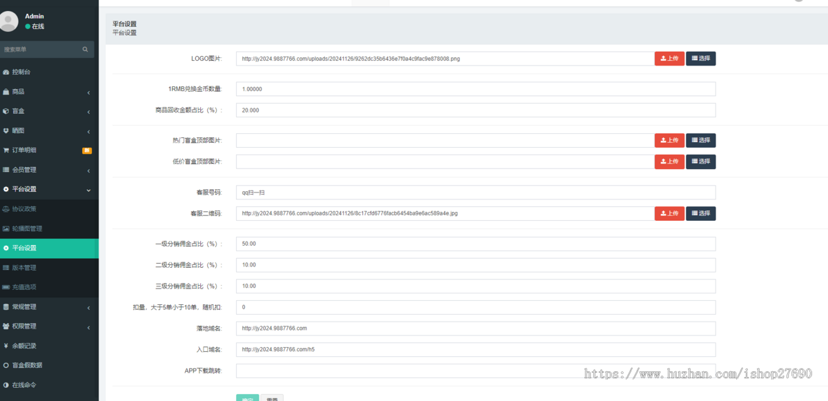Viewport: 828px width, 401px height.
Task: Open 订单明细 order details with cart icon
Action: coord(24,150)
